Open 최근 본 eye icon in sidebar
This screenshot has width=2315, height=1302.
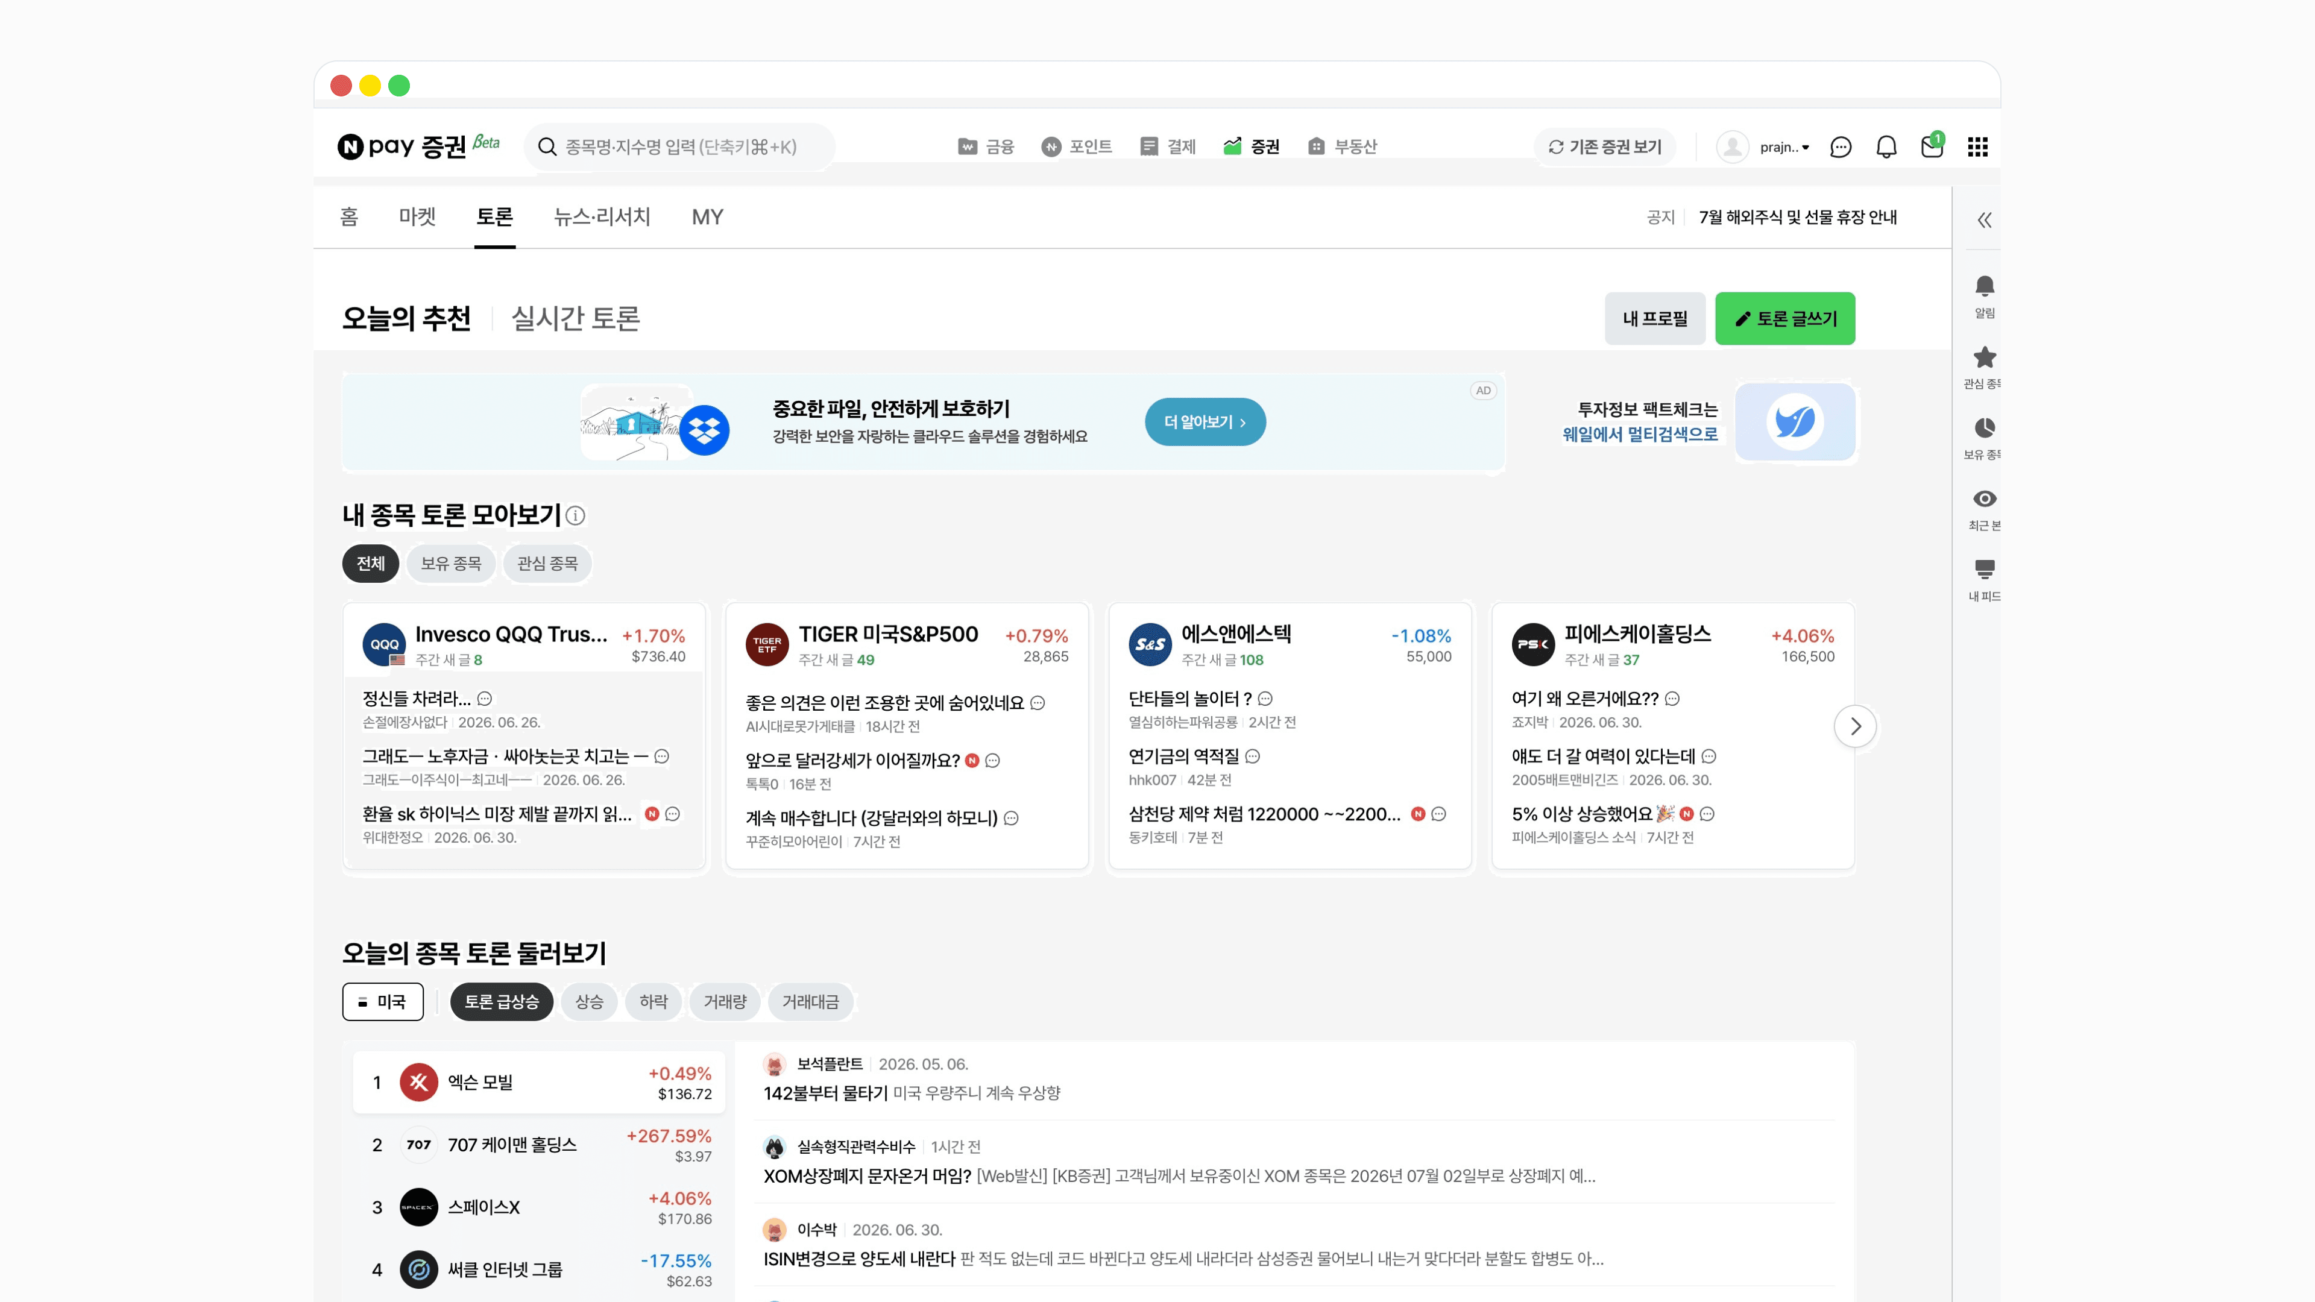tap(1984, 509)
